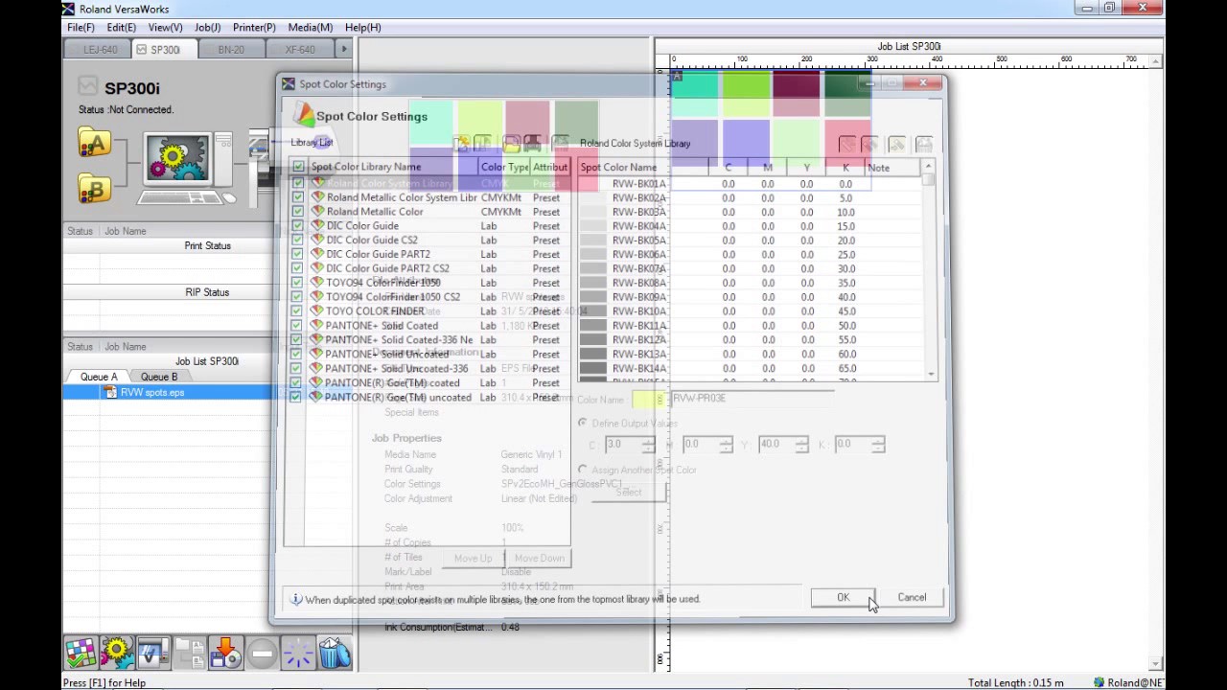The image size is (1227, 690).
Task: Toggle PANTONE(R) Goe(TM) uncoated checkbox
Action: pyautogui.click(x=296, y=397)
